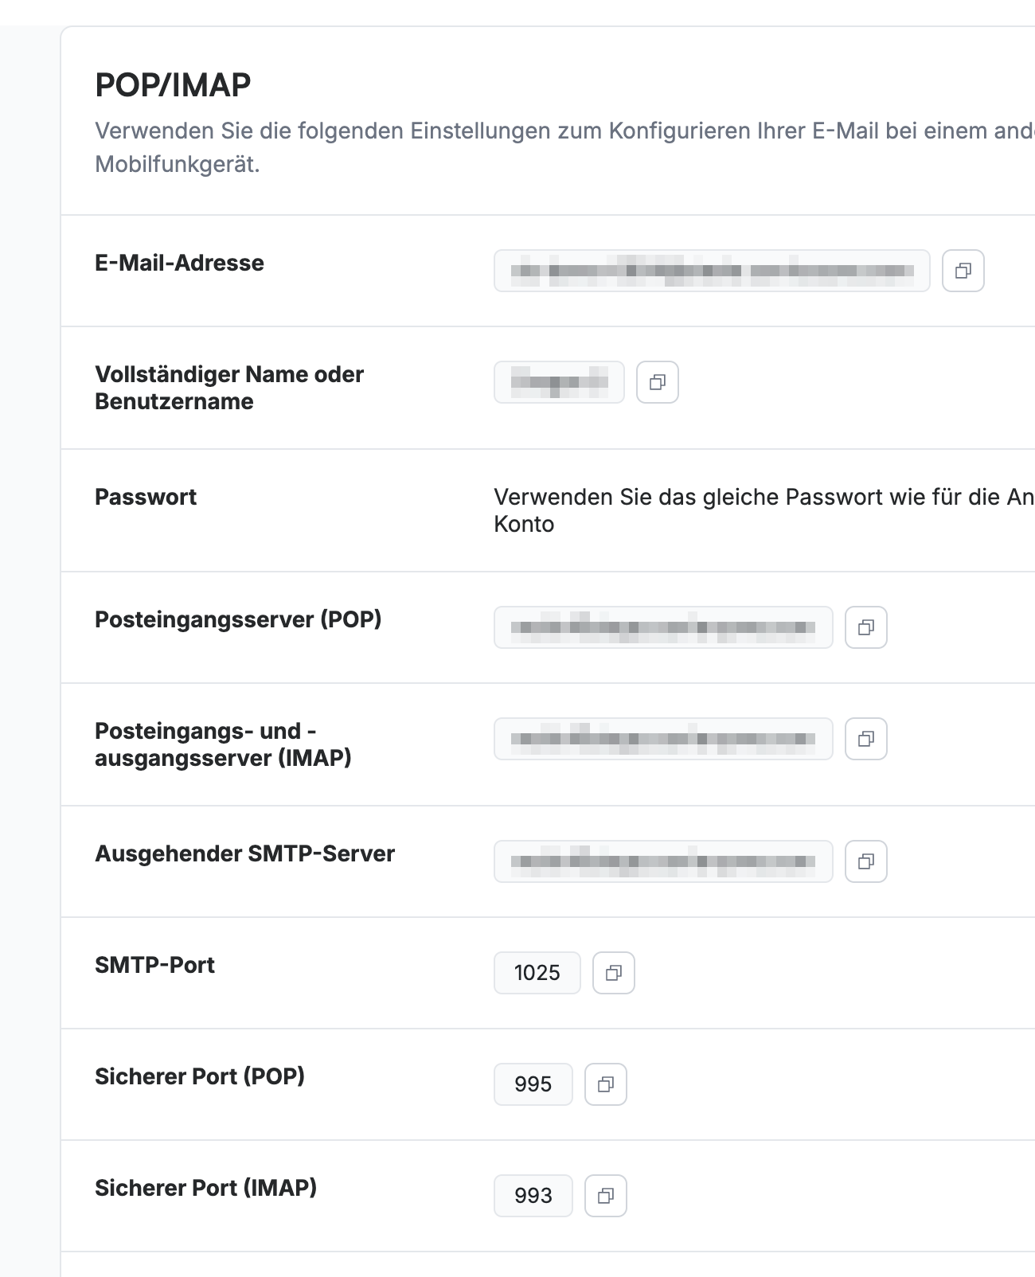Select the 993 port value box
This screenshot has width=1035, height=1277.
[533, 1196]
